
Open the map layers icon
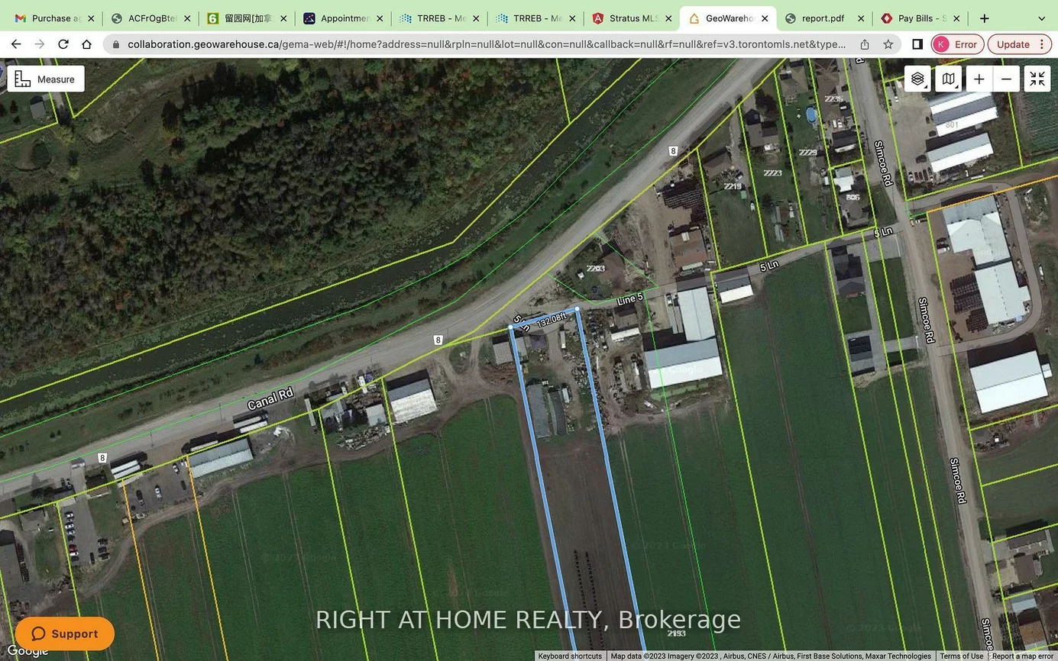(917, 78)
